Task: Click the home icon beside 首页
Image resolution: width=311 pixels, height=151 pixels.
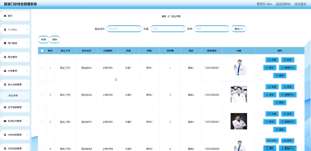Action: coord(5,16)
